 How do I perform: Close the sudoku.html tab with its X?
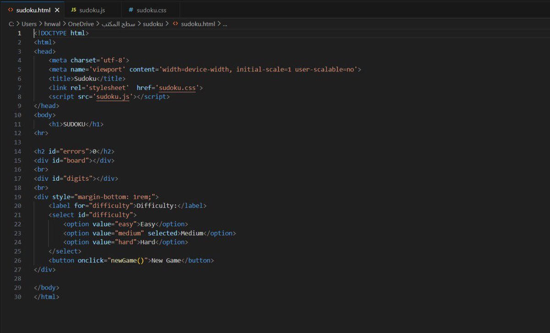click(57, 10)
